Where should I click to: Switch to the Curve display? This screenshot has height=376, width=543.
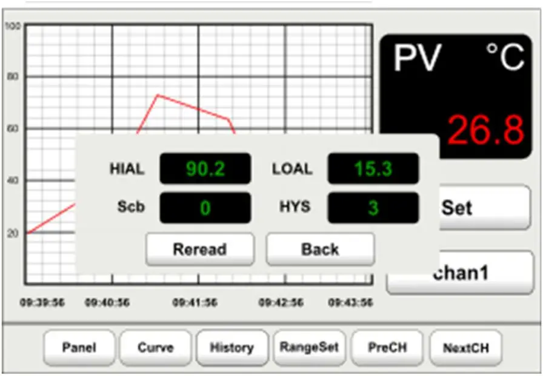pyautogui.click(x=155, y=348)
